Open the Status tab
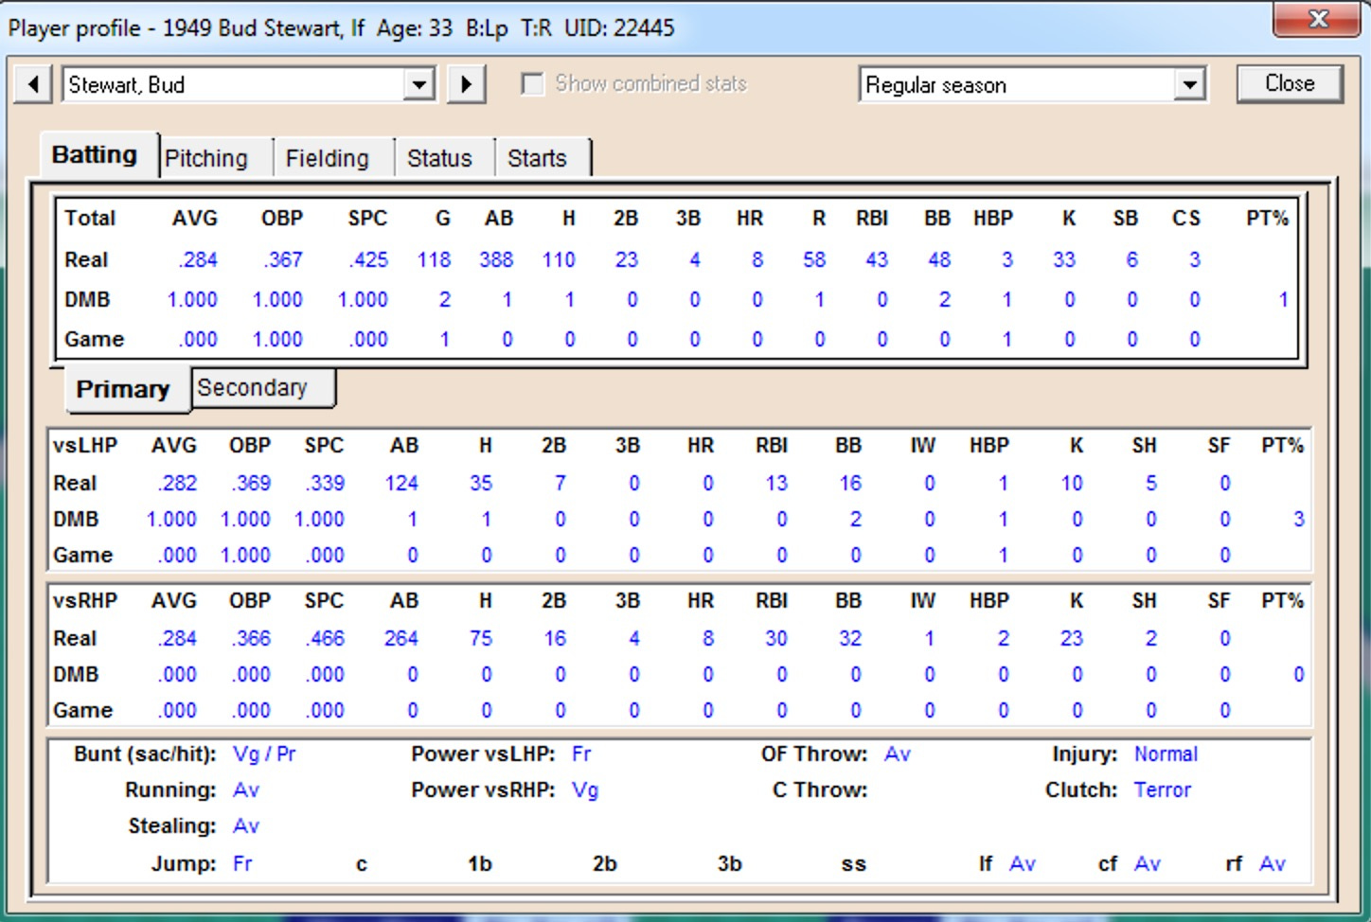The width and height of the screenshot is (1371, 922). 439,158
